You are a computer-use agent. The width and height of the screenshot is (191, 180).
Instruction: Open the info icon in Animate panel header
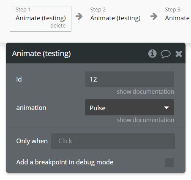(x=152, y=54)
